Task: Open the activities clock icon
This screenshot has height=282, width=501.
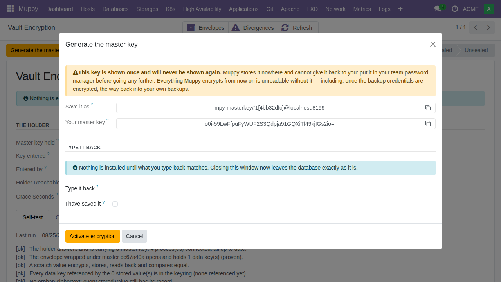Action: [x=454, y=9]
